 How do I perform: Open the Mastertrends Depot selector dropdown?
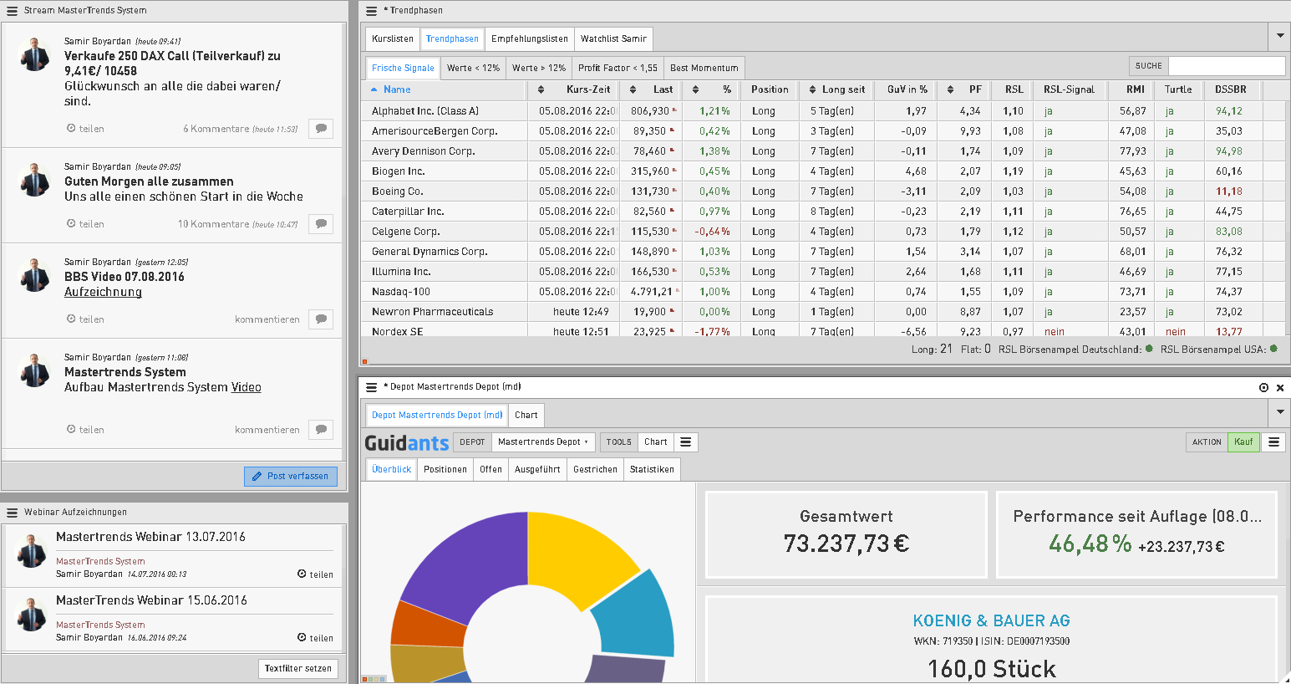(542, 442)
